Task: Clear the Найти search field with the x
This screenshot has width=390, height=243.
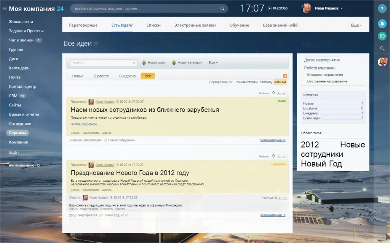Action: pyautogui.click(x=134, y=63)
